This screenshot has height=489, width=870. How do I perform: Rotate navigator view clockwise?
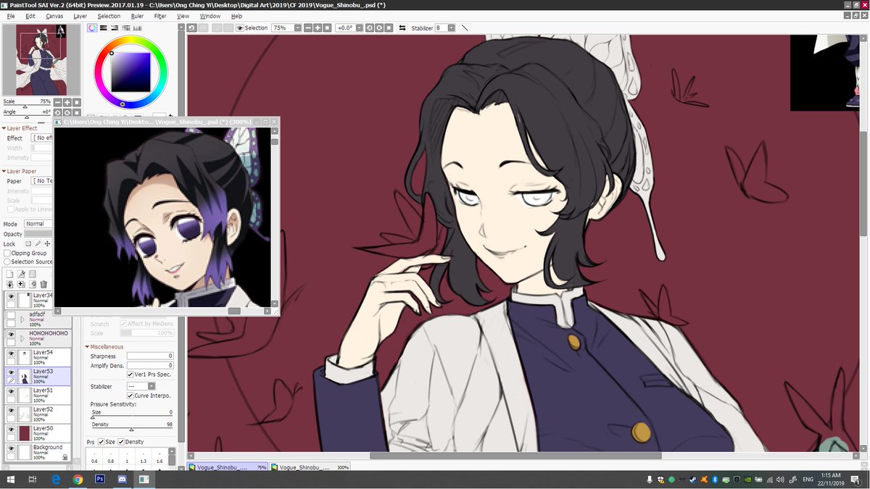67,112
